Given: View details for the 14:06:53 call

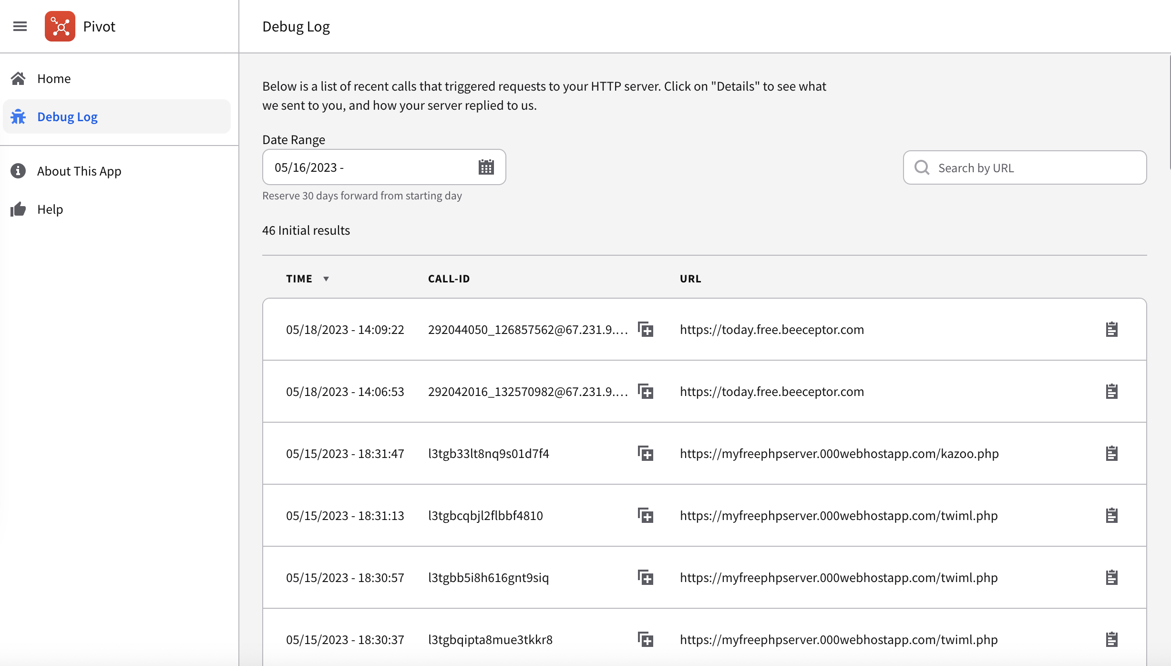Looking at the screenshot, I should coord(1111,392).
